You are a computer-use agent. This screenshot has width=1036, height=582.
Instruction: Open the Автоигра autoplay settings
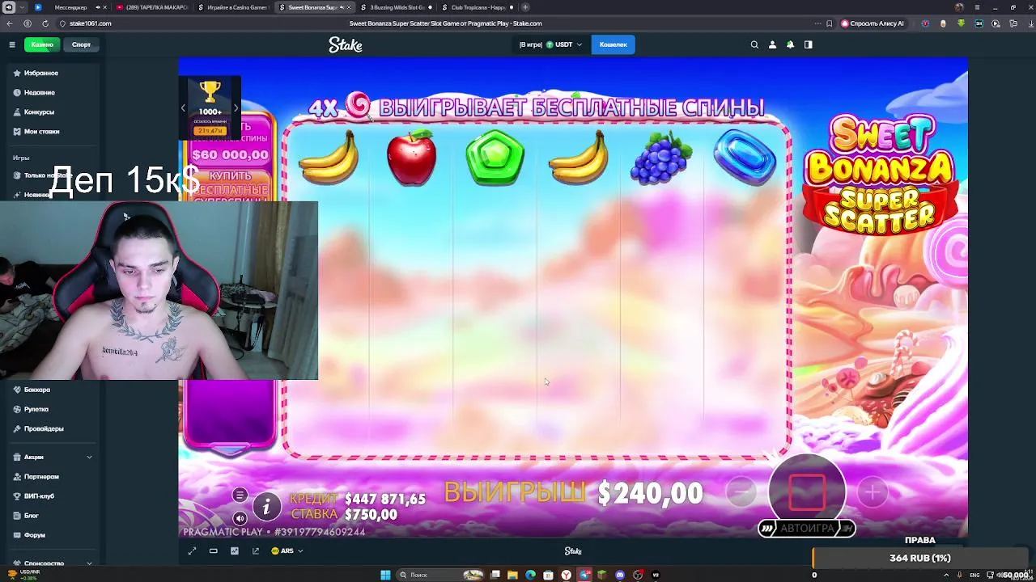[x=807, y=528]
